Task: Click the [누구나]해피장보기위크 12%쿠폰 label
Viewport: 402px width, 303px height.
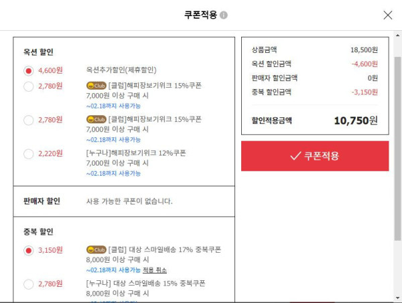Action: 136,153
